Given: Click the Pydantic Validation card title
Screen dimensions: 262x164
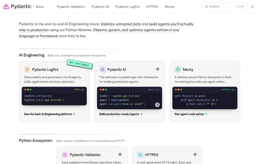Looking at the screenshot, I should (85, 155).
